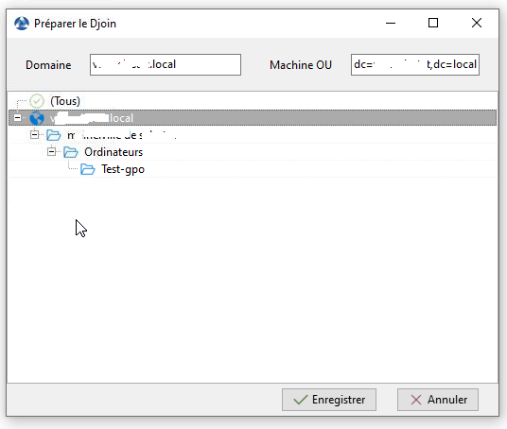Select the (Tous) tree entry
The image size is (507, 429).
(x=65, y=101)
